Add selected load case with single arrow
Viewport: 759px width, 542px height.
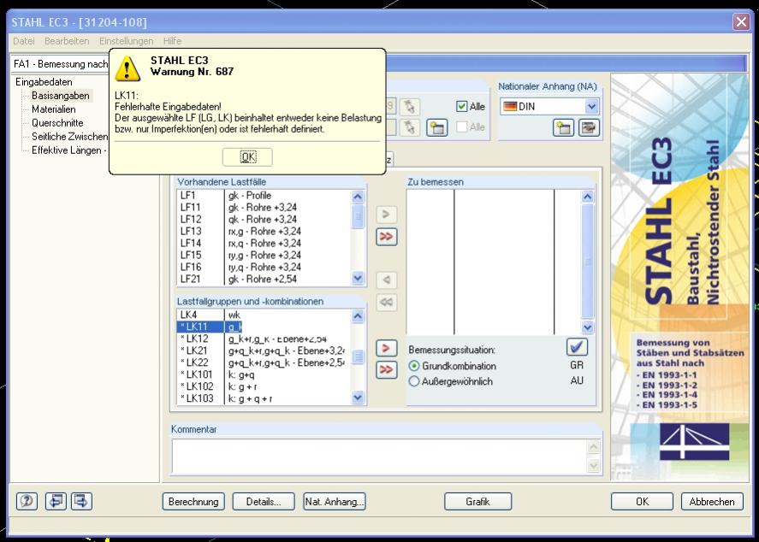(x=386, y=214)
